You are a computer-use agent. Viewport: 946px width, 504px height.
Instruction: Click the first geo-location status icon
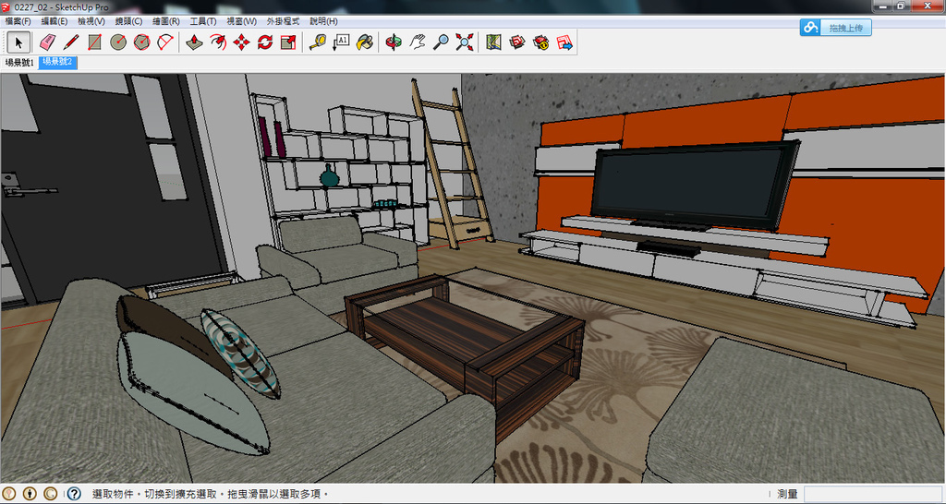pyautogui.click(x=9, y=494)
